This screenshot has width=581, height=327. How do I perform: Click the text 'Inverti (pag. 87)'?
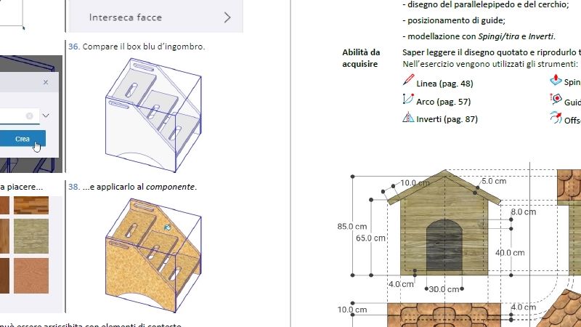(447, 119)
